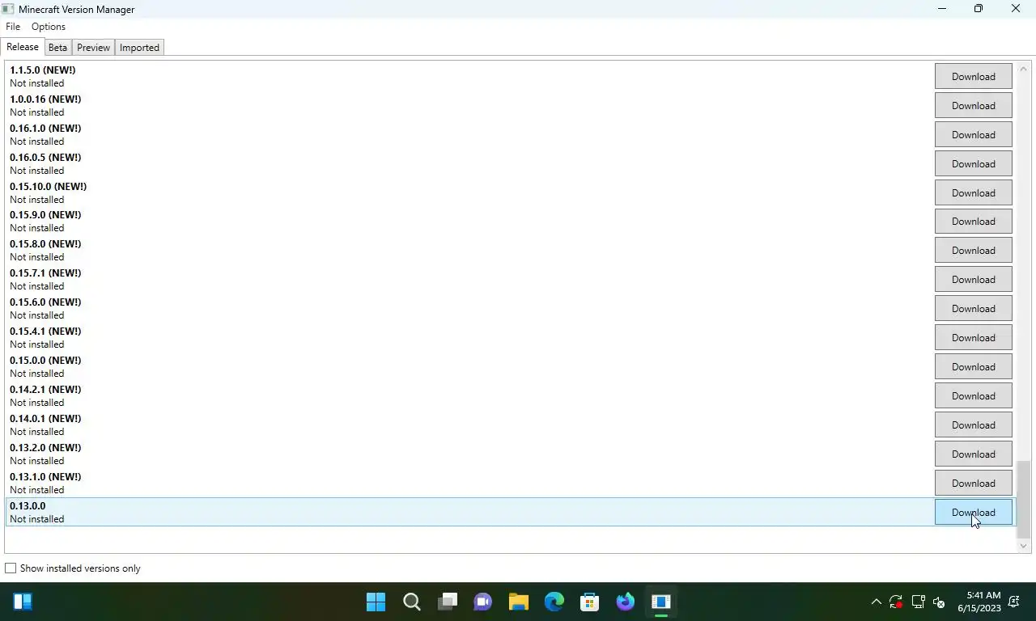Switch to the Imported tab
The image size is (1036, 621).
[x=139, y=48]
